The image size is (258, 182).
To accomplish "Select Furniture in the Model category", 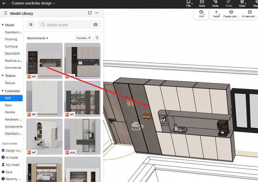I will point(11,46).
